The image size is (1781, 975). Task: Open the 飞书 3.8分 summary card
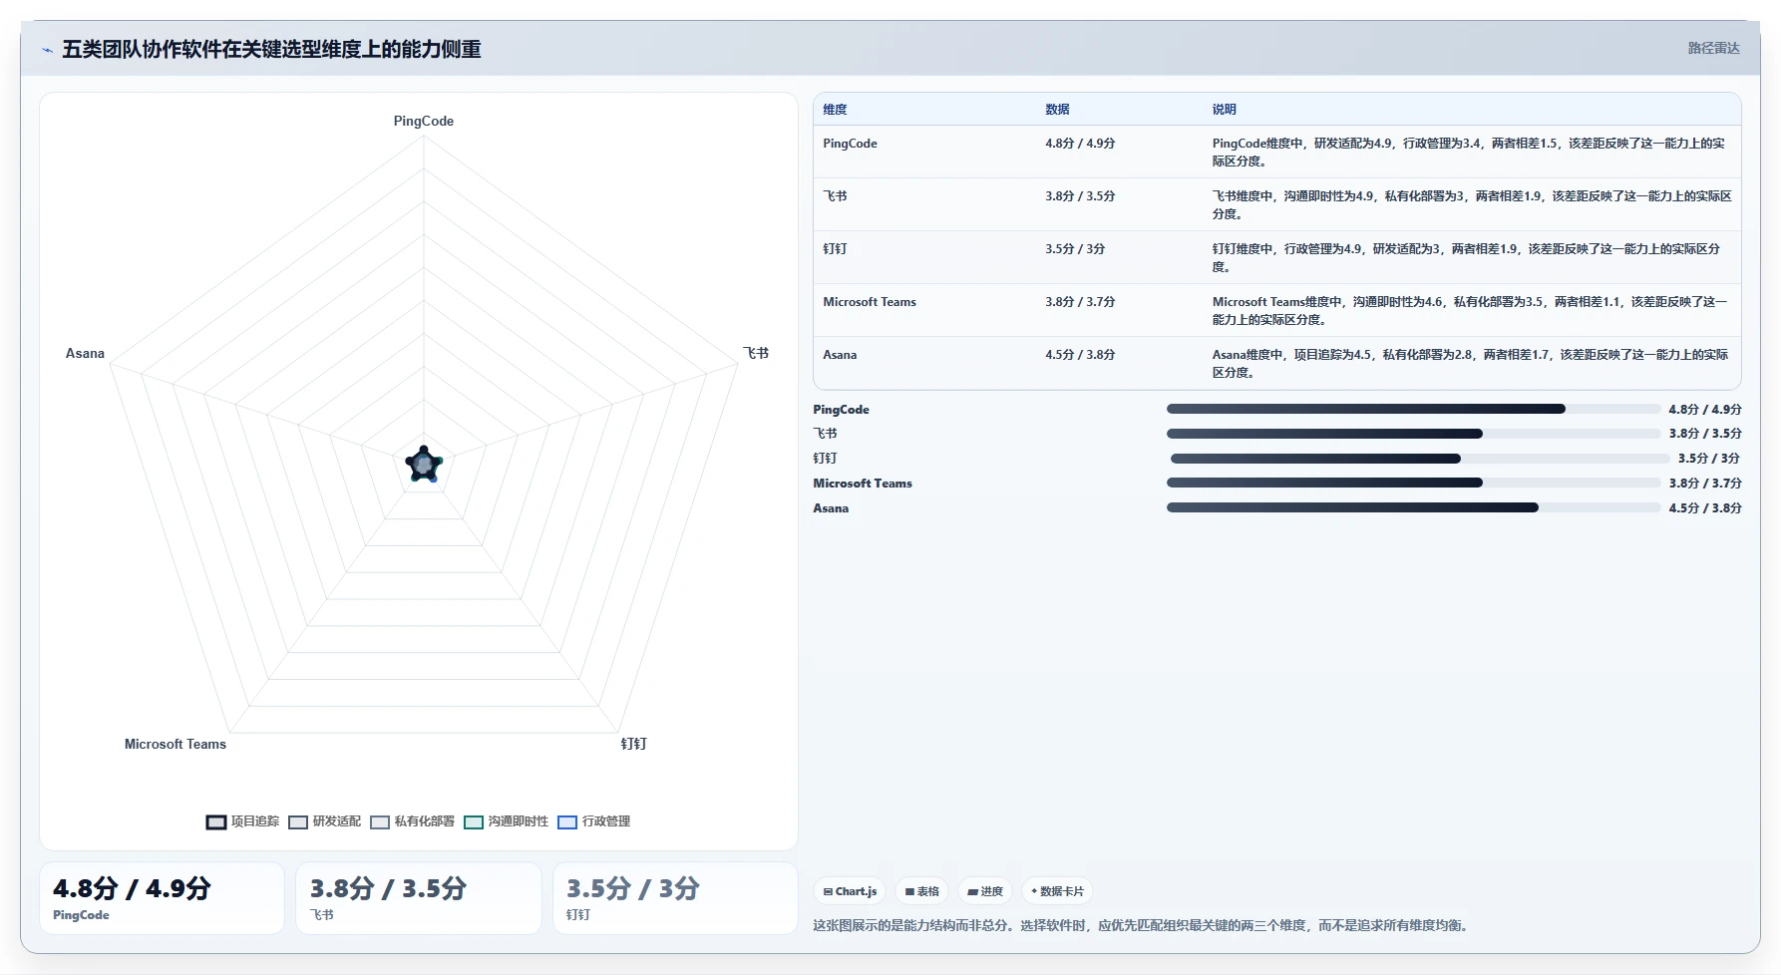pos(419,898)
